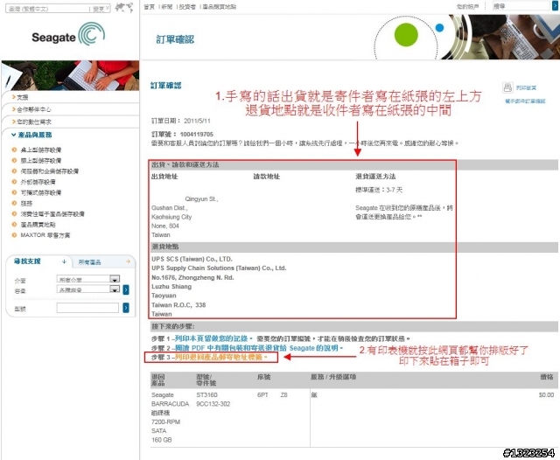Click the world map region icon
Screen dimensions: 560x460
click(x=124, y=7)
